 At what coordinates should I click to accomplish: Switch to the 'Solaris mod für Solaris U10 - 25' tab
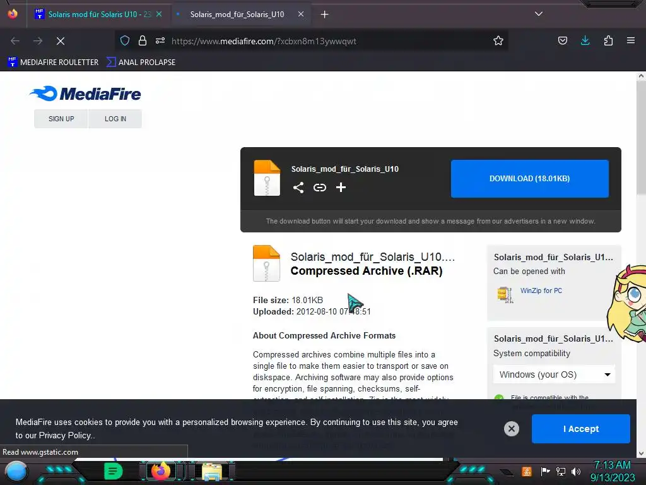click(98, 15)
